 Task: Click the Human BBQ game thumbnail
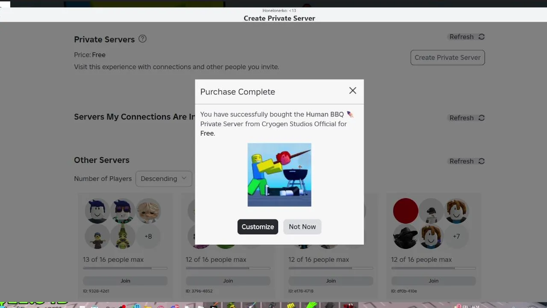[279, 175]
